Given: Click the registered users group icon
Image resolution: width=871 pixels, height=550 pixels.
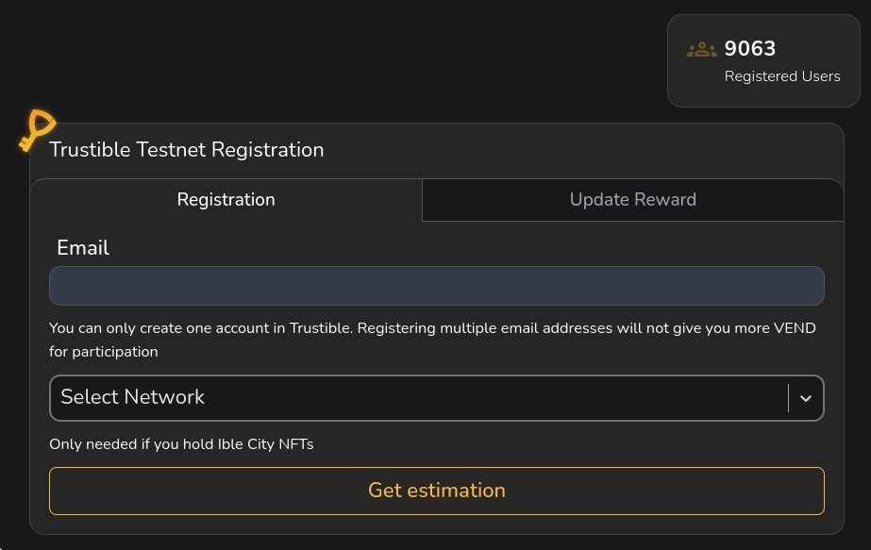Looking at the screenshot, I should 702,50.
